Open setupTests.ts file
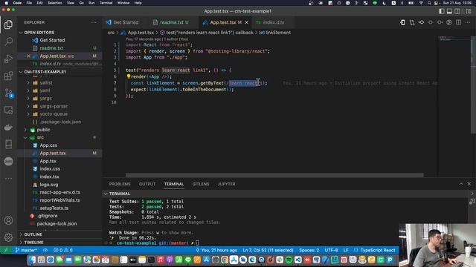Image resolution: width=476 pixels, height=267 pixels. click(54, 208)
